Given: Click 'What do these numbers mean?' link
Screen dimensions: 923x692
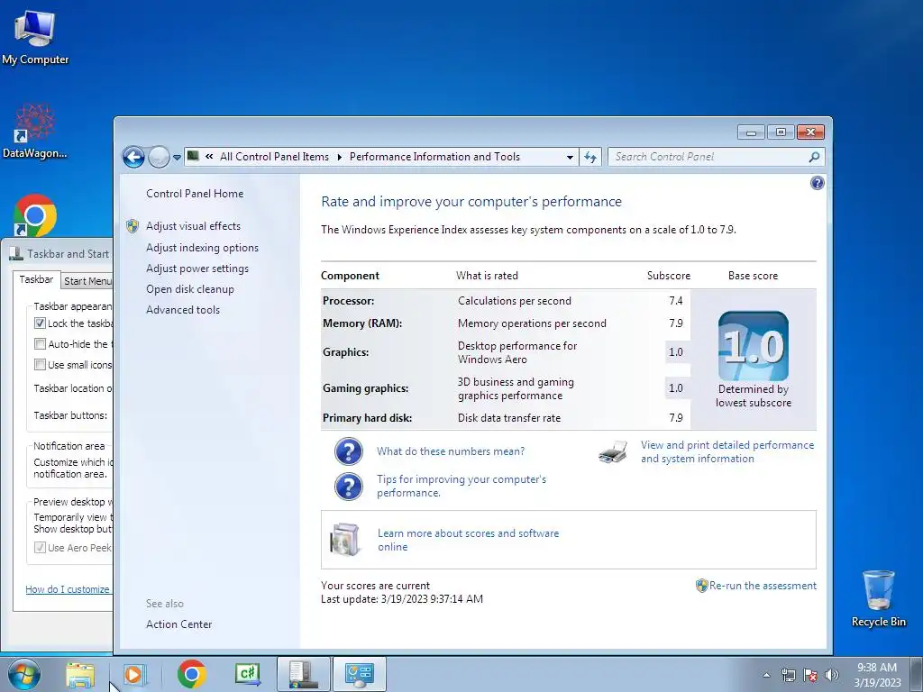Looking at the screenshot, I should [x=451, y=451].
